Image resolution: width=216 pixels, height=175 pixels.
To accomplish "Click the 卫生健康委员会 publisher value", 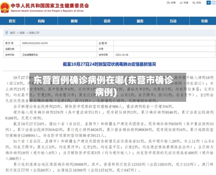I will [x=30, y=55].
